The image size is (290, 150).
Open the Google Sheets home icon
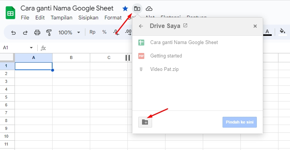click(10, 13)
